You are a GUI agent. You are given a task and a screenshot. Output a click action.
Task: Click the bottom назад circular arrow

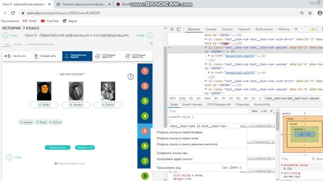point(9,157)
